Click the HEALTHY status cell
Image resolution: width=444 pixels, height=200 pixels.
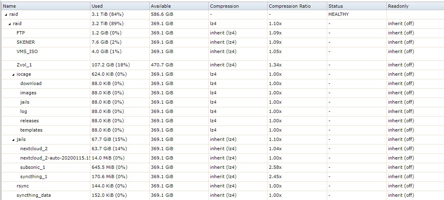pyautogui.click(x=339, y=14)
